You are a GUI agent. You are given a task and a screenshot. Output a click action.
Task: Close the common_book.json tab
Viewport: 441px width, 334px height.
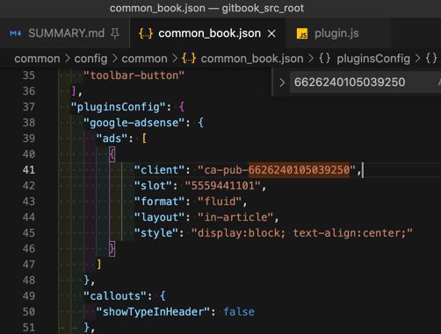[271, 33]
